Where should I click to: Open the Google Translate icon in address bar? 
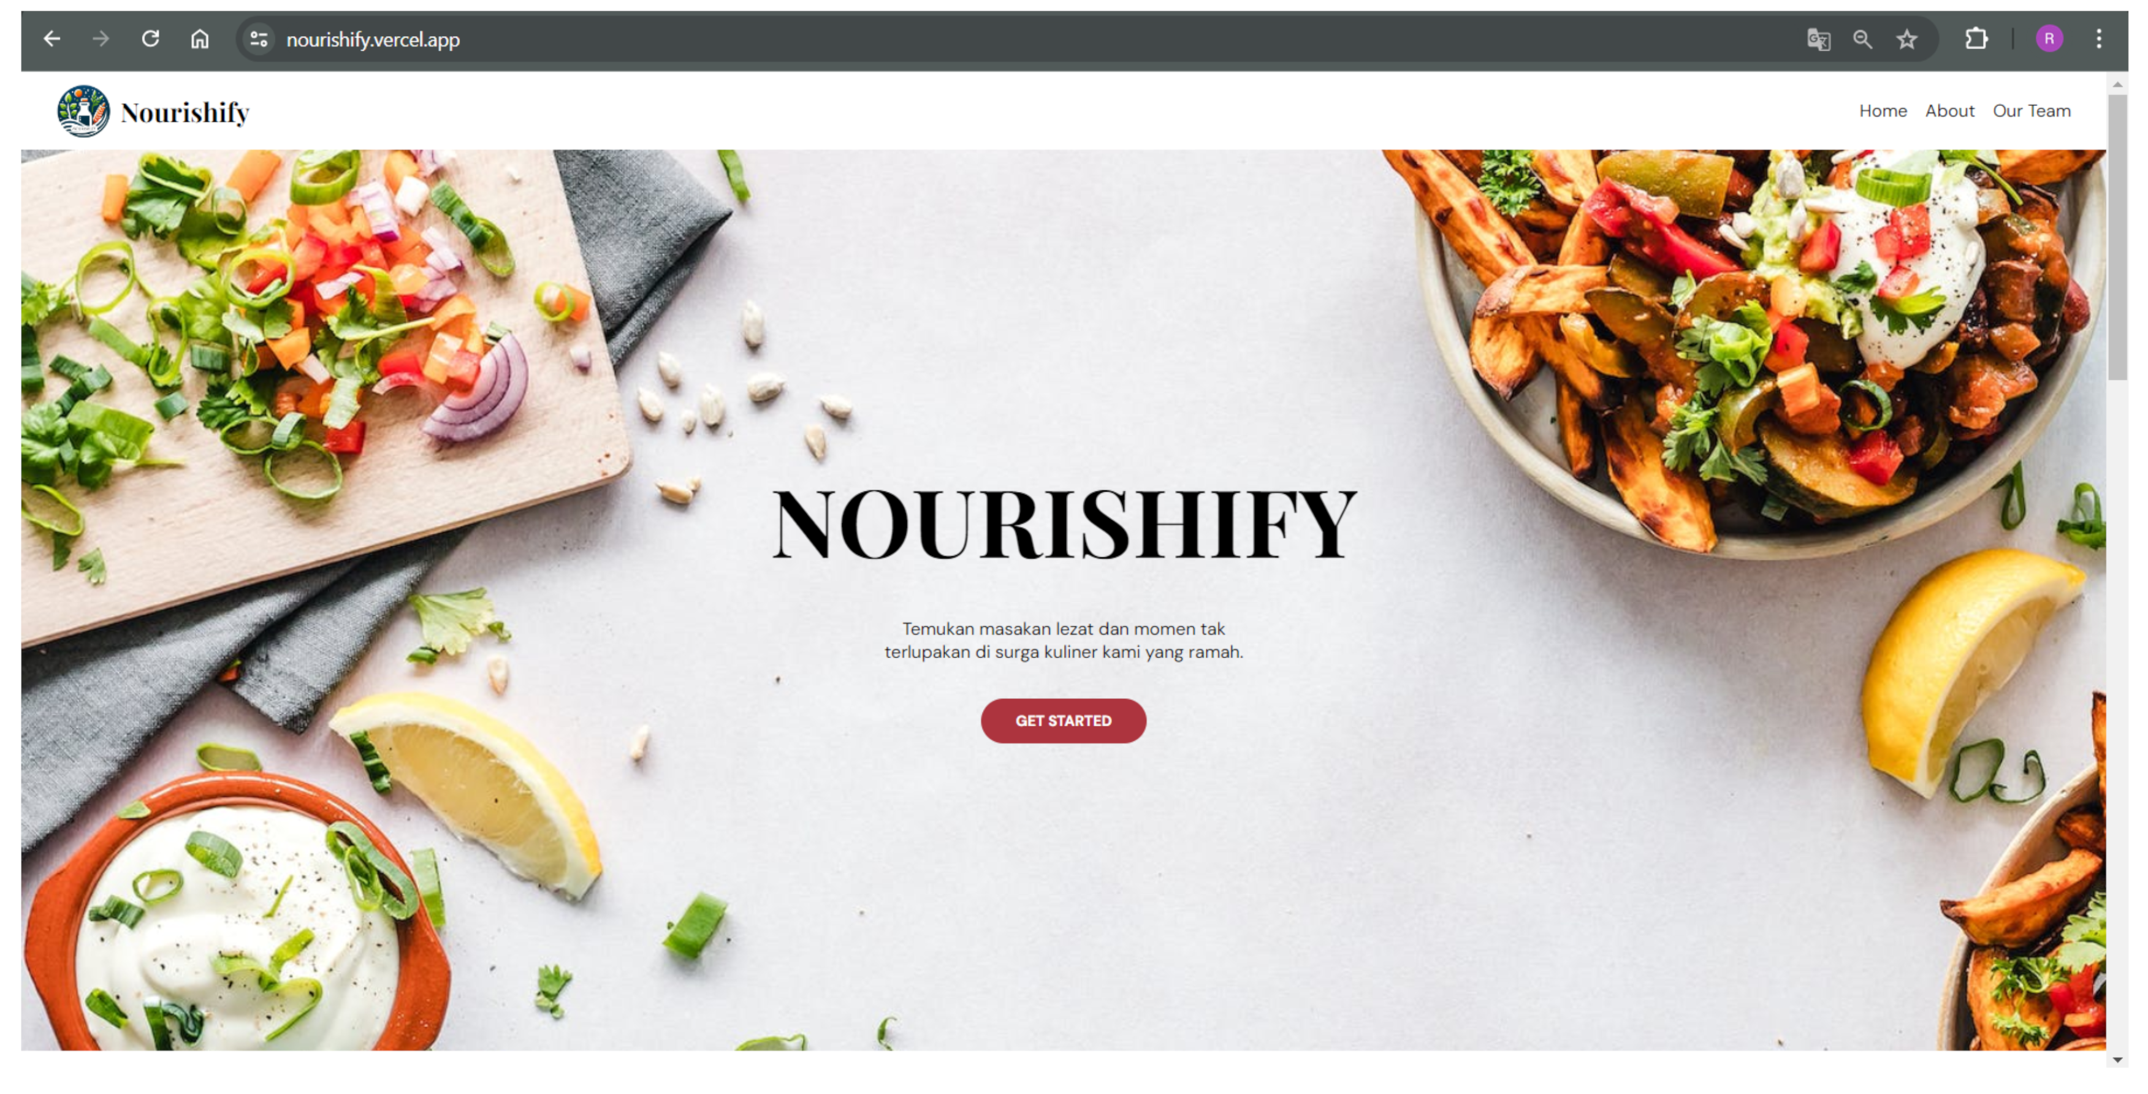(x=1818, y=39)
